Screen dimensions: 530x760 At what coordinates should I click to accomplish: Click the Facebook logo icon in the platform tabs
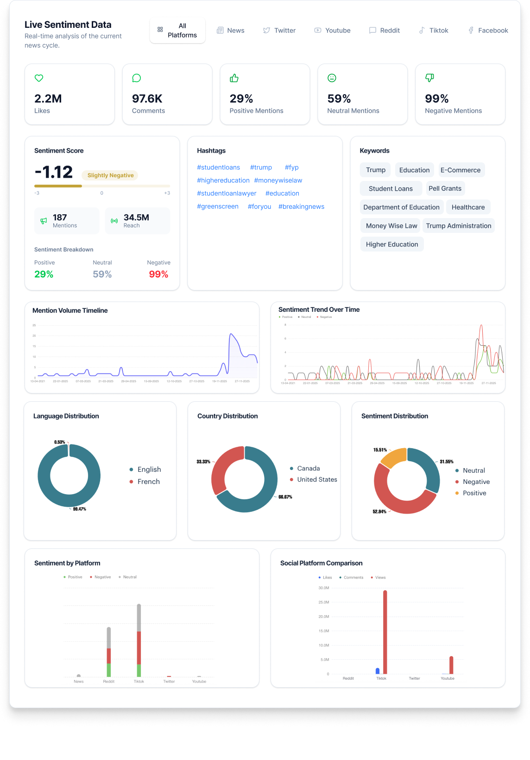click(471, 30)
